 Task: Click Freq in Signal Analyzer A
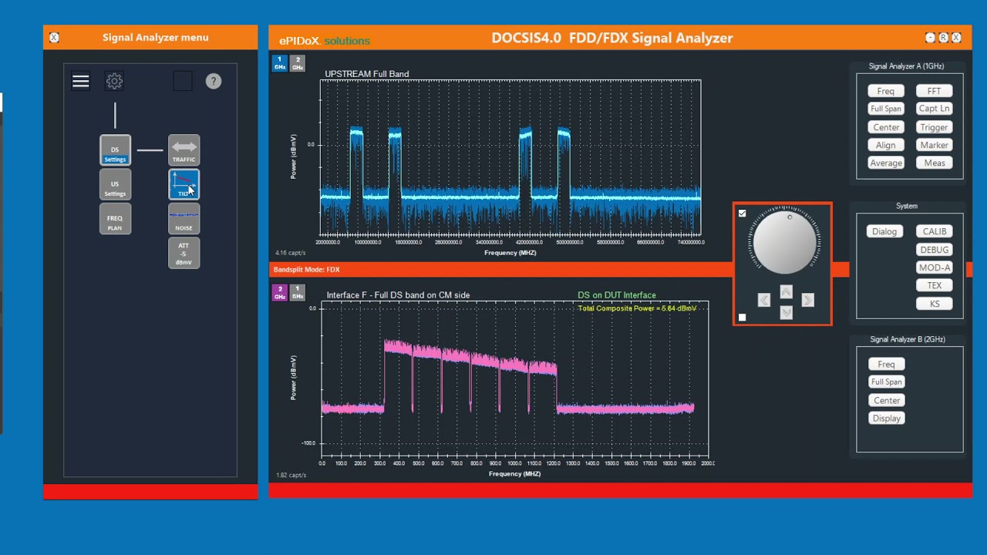pyautogui.click(x=886, y=91)
